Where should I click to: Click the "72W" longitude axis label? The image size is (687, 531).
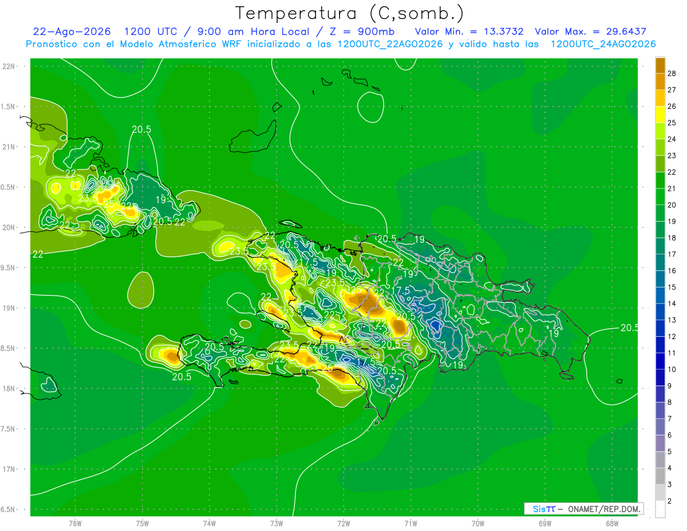343,524
